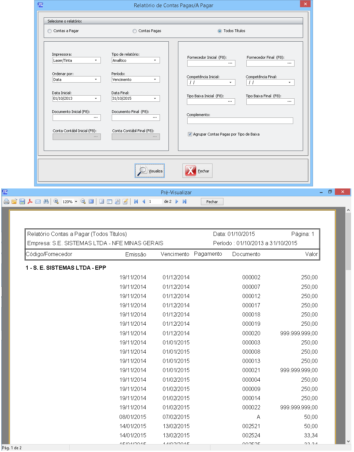Click the save diskette icon
The width and height of the screenshot is (354, 452).
click(x=22, y=202)
